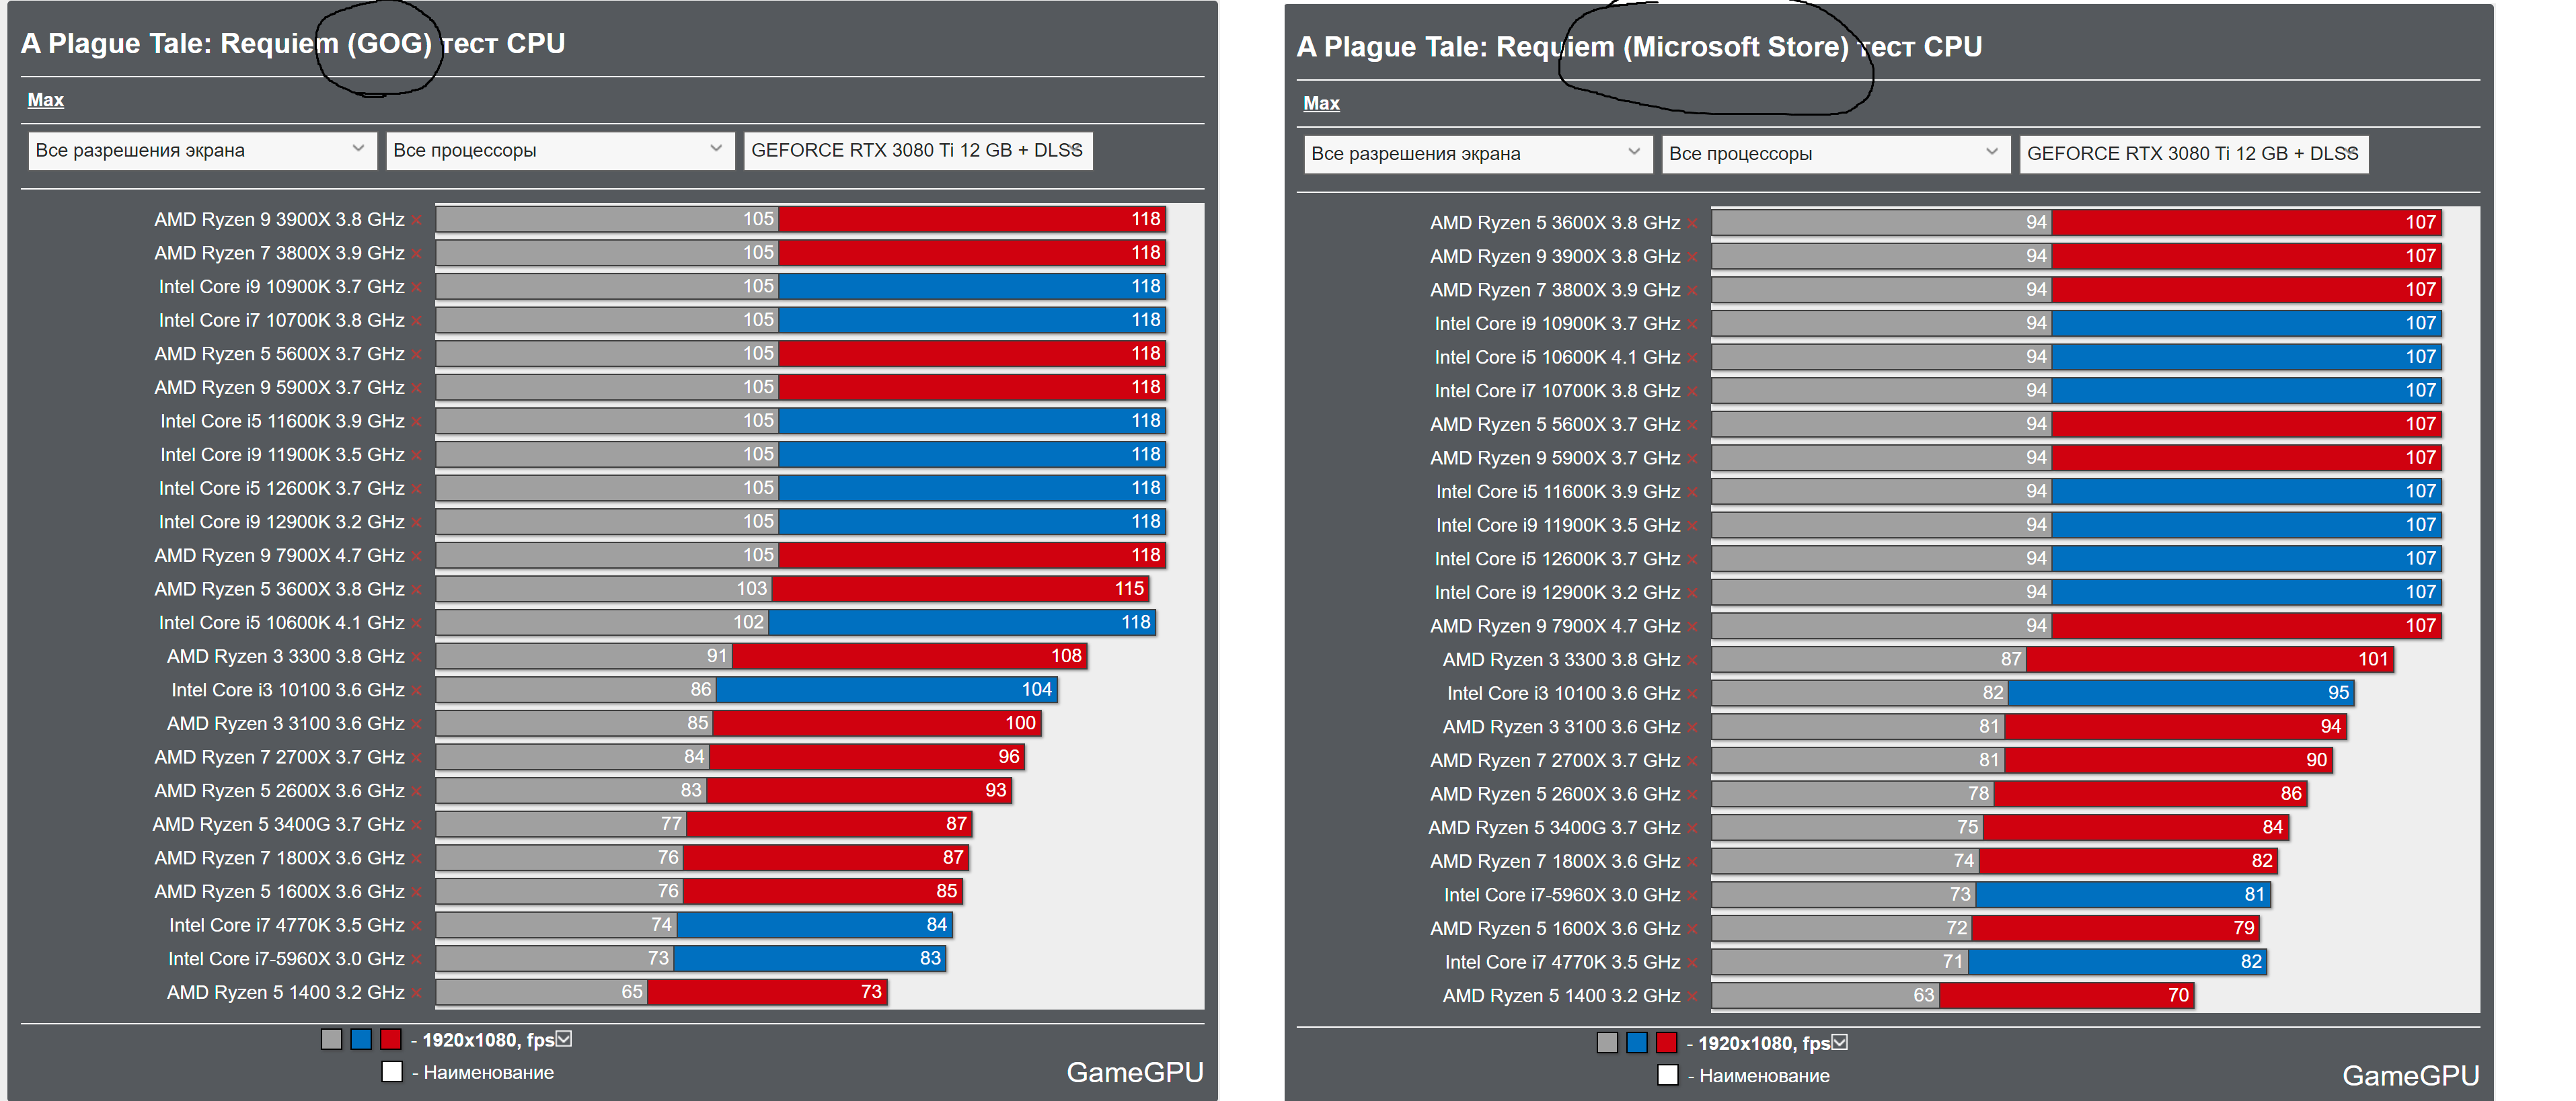
Task: Click the white 'Наименование' legend box in Microsoft Store chart
Action: pyautogui.click(x=1668, y=1075)
